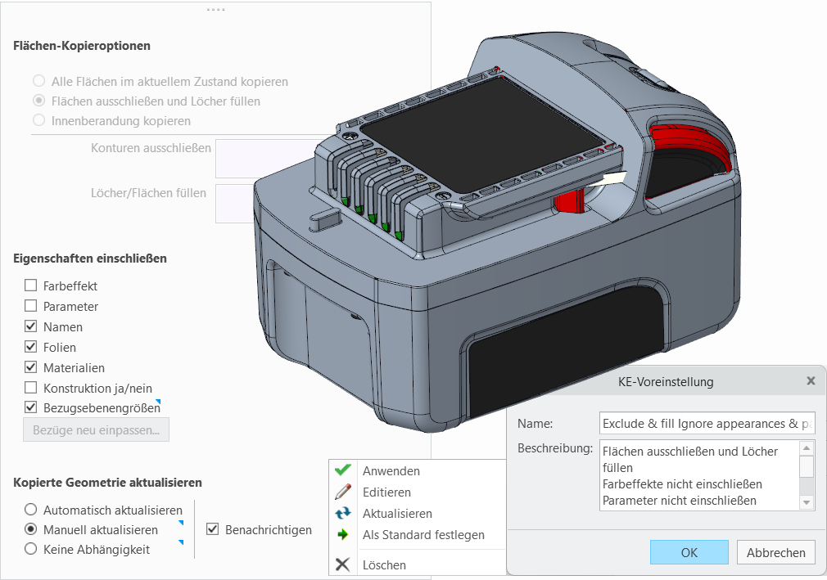Click the X Löschen icon
827x580 pixels.
pos(343,564)
